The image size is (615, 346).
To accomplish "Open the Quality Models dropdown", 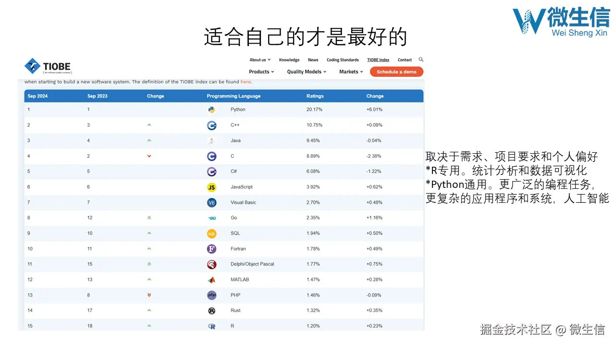I will pos(305,71).
